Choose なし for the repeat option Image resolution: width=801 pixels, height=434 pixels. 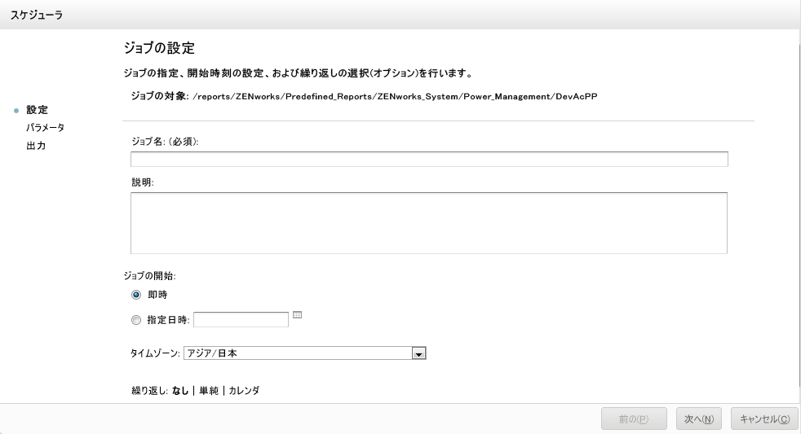coord(179,391)
